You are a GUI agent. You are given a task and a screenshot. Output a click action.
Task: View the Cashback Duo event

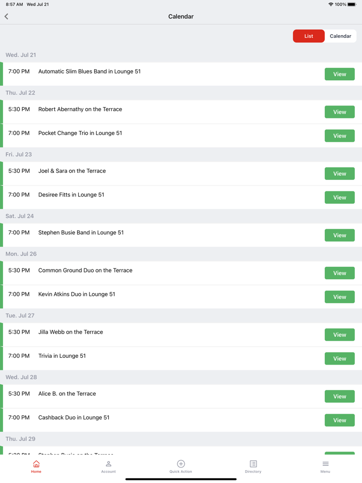339,420
